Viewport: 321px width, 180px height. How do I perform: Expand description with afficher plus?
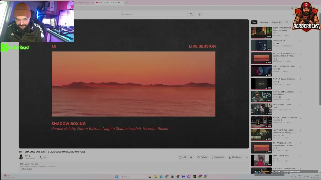point(26,169)
